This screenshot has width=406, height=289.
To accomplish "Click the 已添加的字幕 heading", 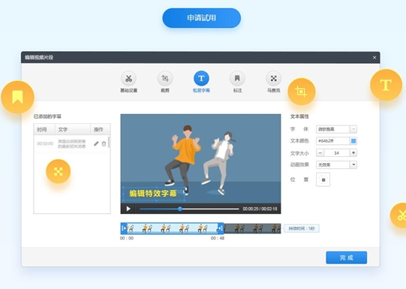I will pyautogui.click(x=47, y=116).
